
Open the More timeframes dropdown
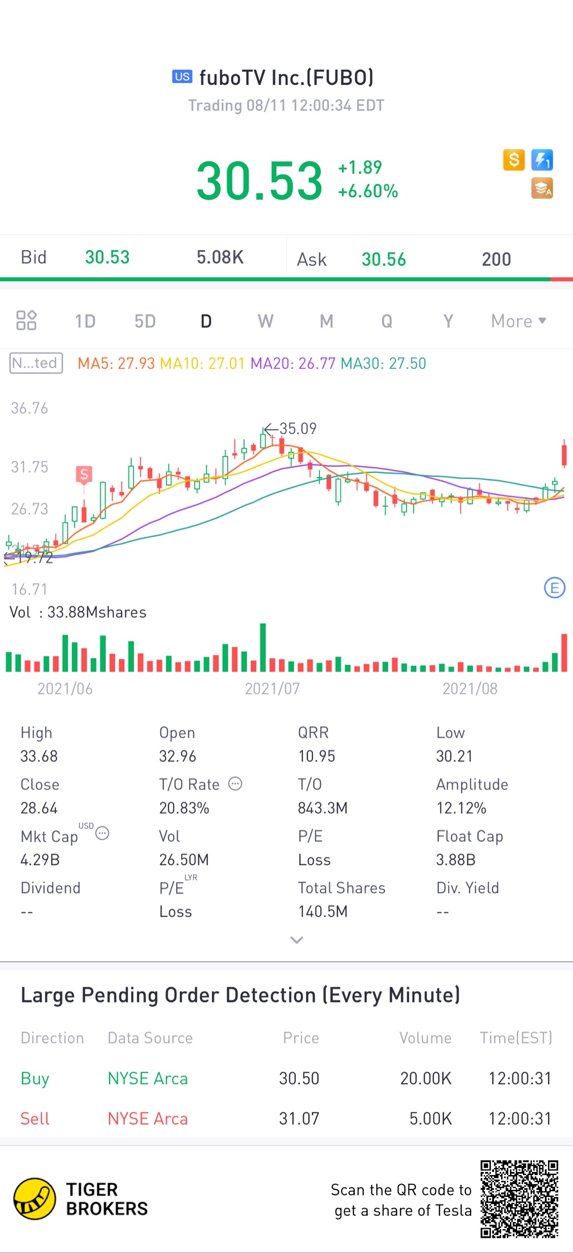point(519,321)
